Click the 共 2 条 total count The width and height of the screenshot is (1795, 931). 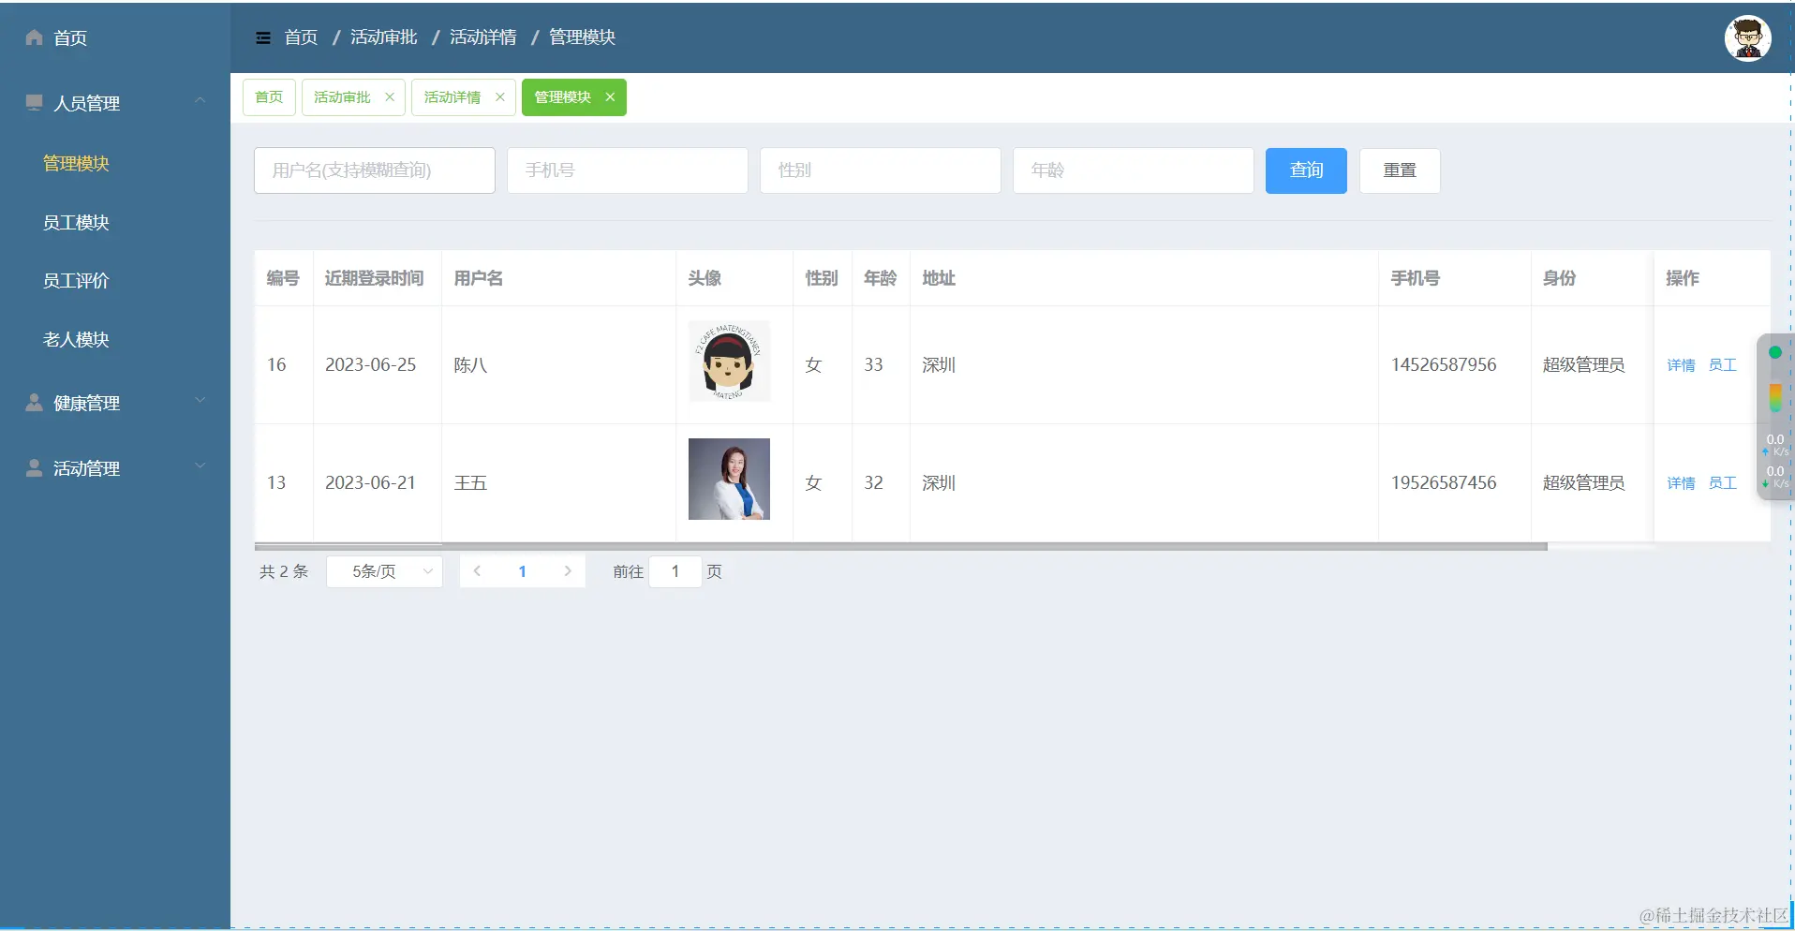(284, 571)
